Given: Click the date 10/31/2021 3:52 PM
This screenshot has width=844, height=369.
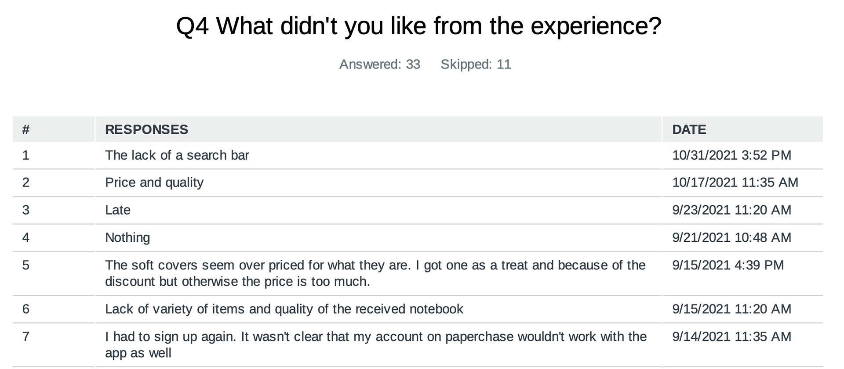Looking at the screenshot, I should tap(731, 155).
